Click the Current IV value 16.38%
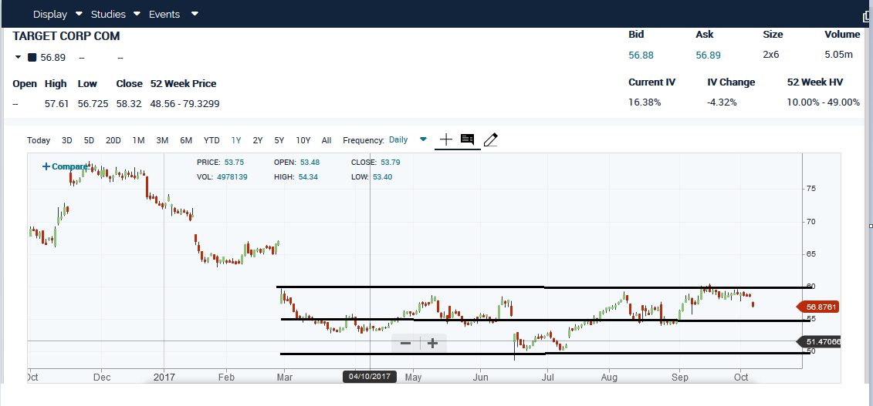This screenshot has height=406, width=873. (x=645, y=102)
